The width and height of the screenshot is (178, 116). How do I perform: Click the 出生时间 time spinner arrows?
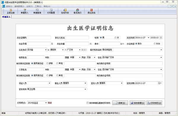[x=161, y=38]
